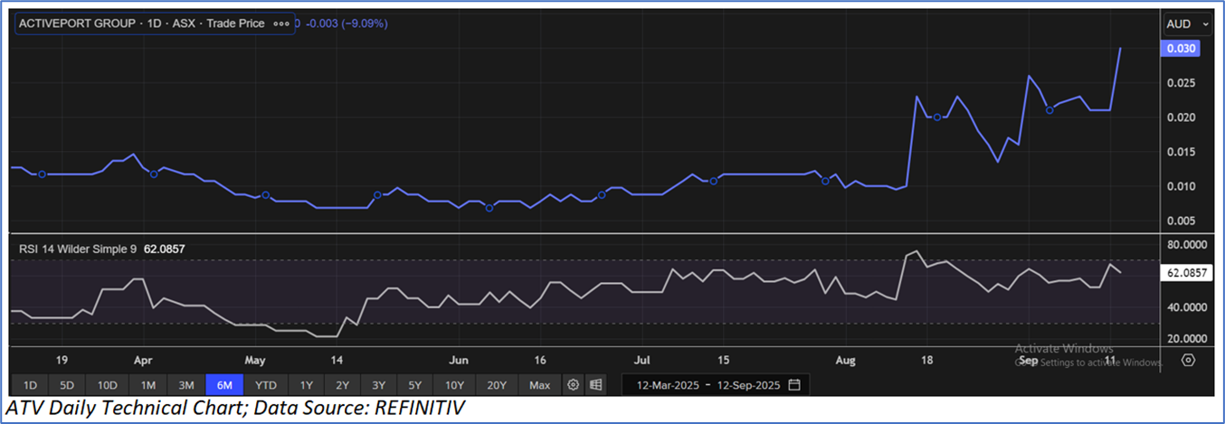Click the event marker circle near April

pos(154,174)
